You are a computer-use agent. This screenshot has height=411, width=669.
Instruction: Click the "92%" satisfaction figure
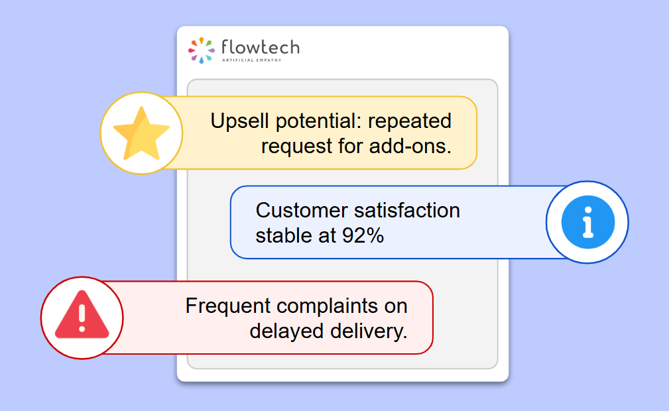point(363,235)
